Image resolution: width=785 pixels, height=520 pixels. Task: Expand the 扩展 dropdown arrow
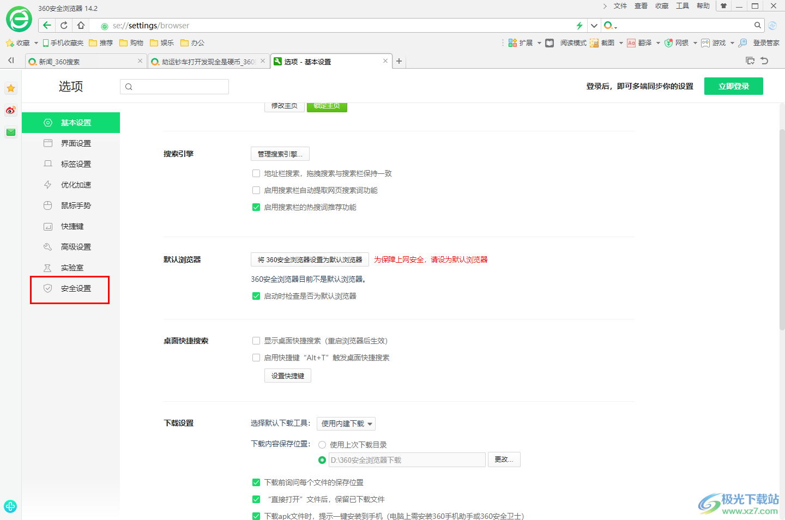click(539, 43)
